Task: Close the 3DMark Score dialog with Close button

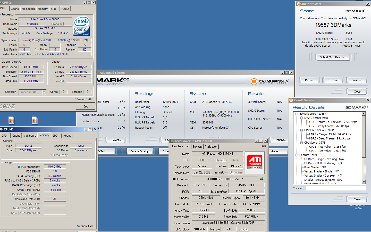Action: tap(357, 92)
